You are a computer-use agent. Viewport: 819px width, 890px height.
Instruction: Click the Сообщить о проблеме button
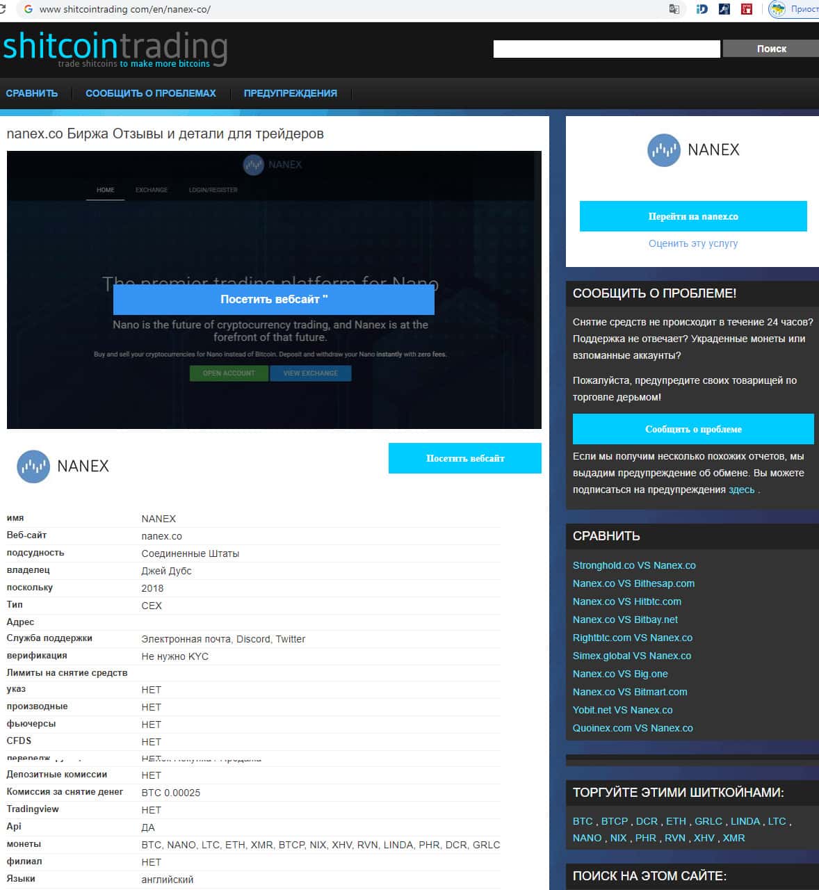pyautogui.click(x=693, y=429)
